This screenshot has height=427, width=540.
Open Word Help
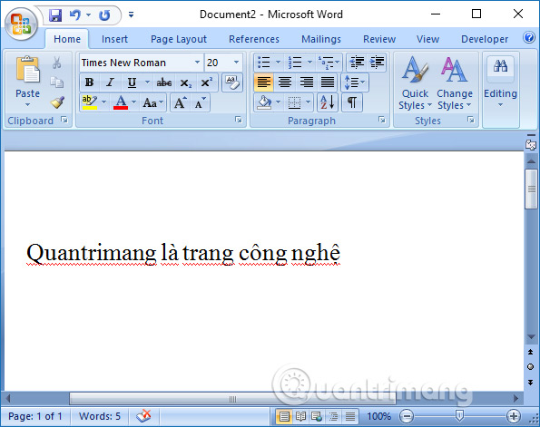529,37
